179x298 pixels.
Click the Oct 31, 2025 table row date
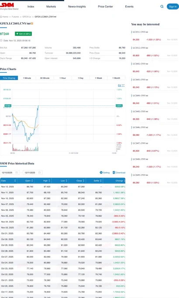coord(7,234)
